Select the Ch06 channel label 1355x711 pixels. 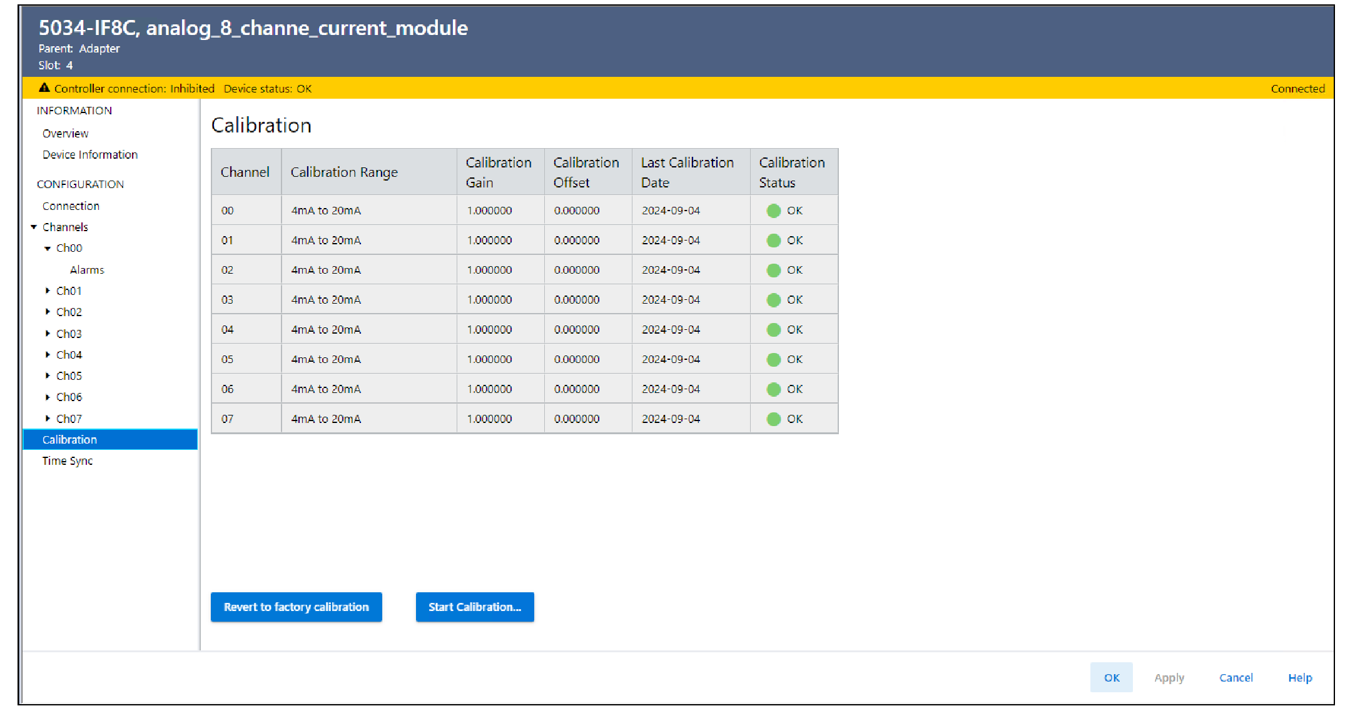pyautogui.click(x=69, y=397)
